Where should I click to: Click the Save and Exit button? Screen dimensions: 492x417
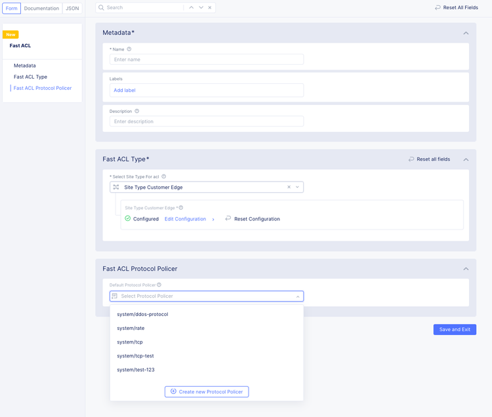pyautogui.click(x=455, y=330)
